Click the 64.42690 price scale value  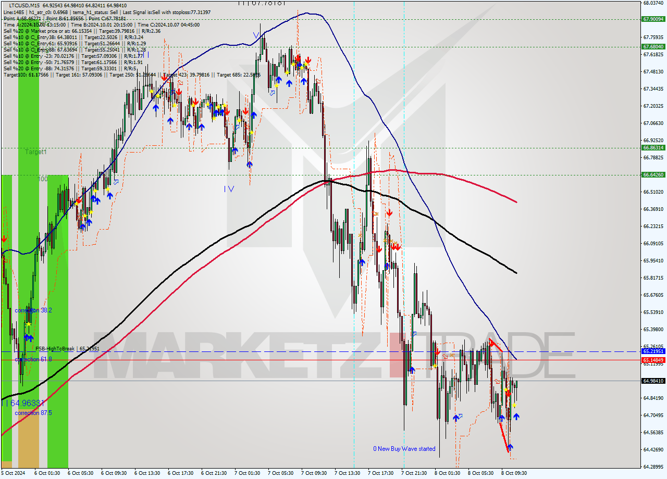click(653, 449)
